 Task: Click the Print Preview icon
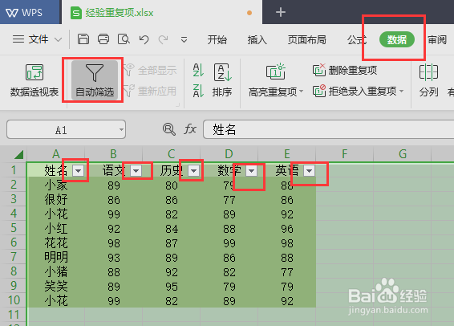124,39
